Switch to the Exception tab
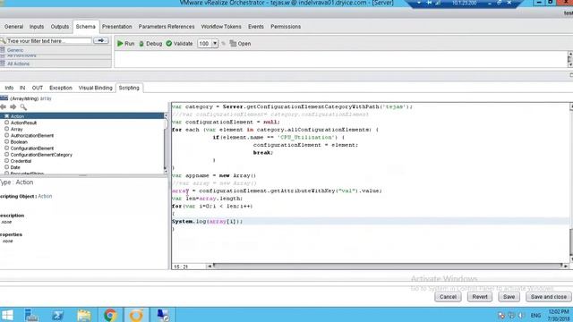This screenshot has width=573, height=322. coord(61,88)
